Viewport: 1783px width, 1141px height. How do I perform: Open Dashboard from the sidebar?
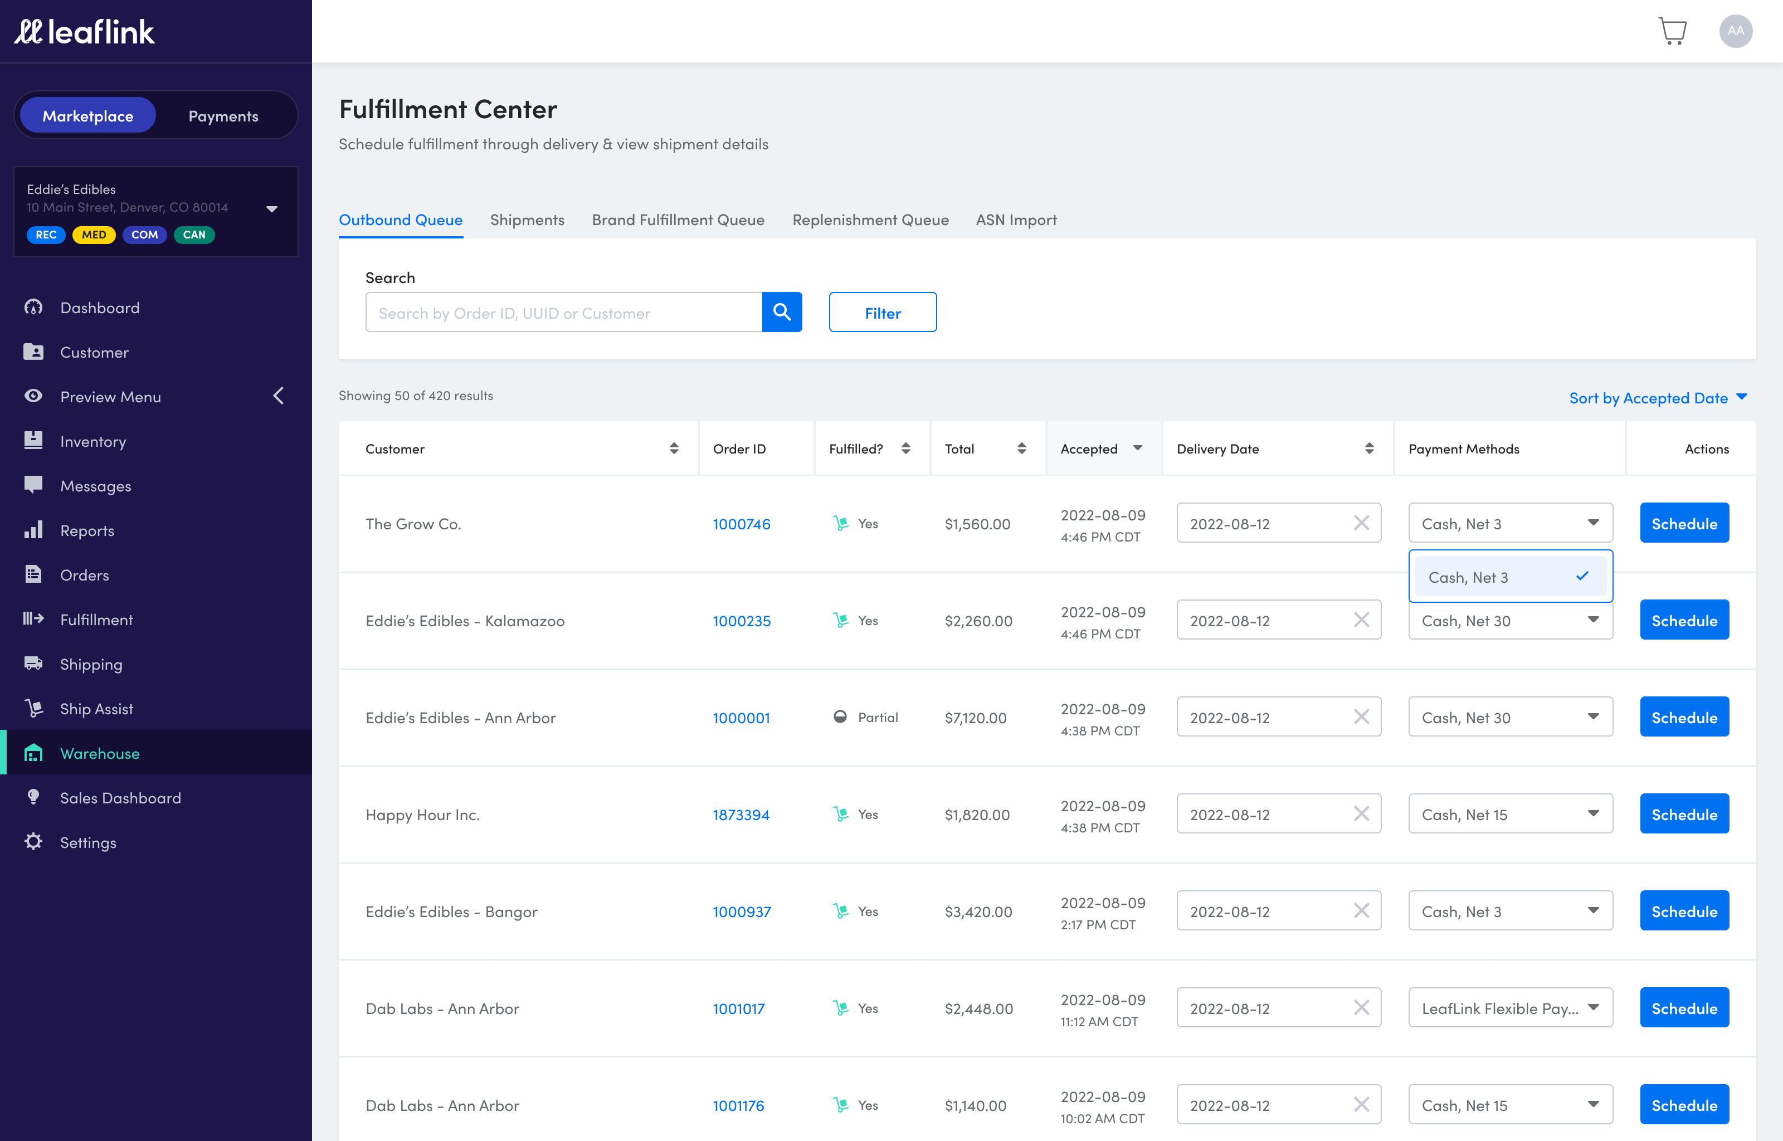[x=155, y=308]
